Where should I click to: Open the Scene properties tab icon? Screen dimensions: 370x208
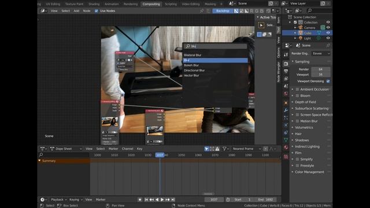286,86
